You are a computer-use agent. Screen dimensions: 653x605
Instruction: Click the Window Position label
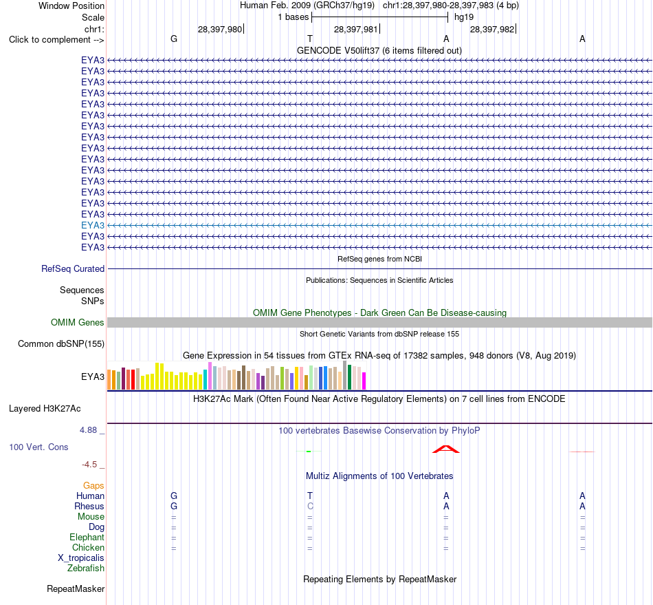pyautogui.click(x=71, y=6)
